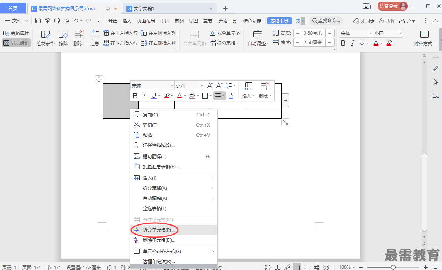Click the Undo arrow icon
This screenshot has width=442, height=270.
coord(76,21)
